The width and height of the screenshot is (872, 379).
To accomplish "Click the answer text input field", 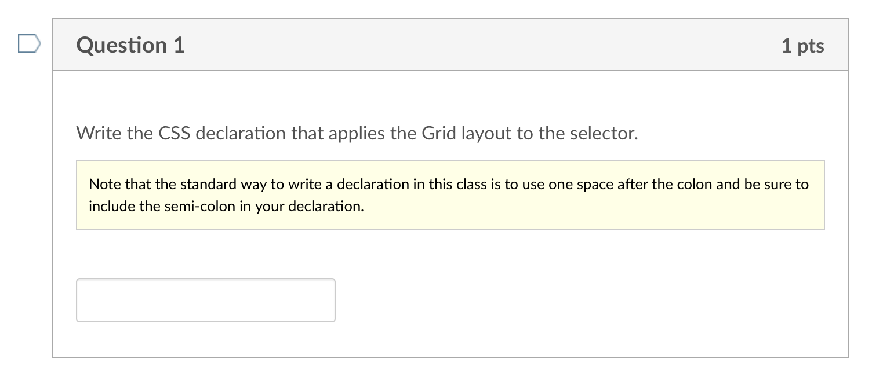I will tap(206, 300).
